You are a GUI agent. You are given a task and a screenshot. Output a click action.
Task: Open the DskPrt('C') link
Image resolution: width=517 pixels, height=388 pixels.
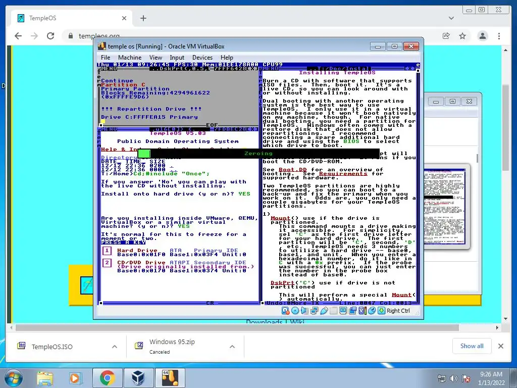pyautogui.click(x=283, y=283)
